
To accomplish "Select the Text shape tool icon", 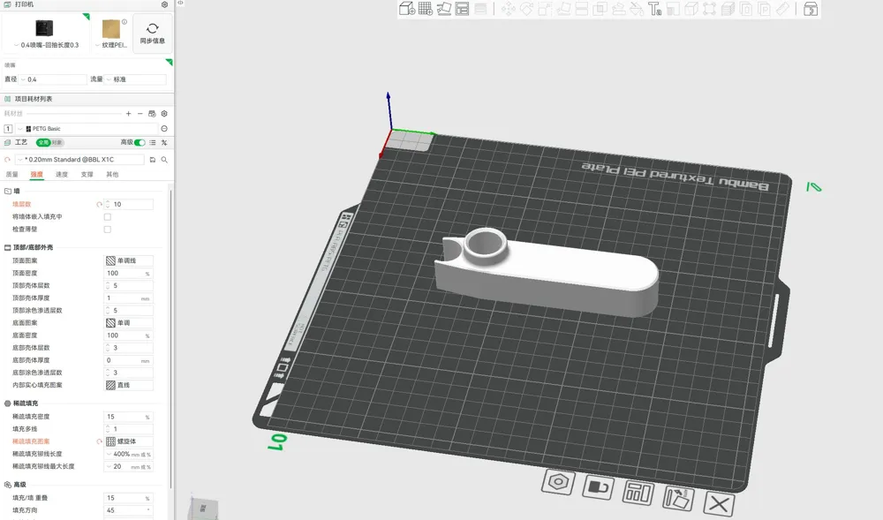I will [655, 9].
